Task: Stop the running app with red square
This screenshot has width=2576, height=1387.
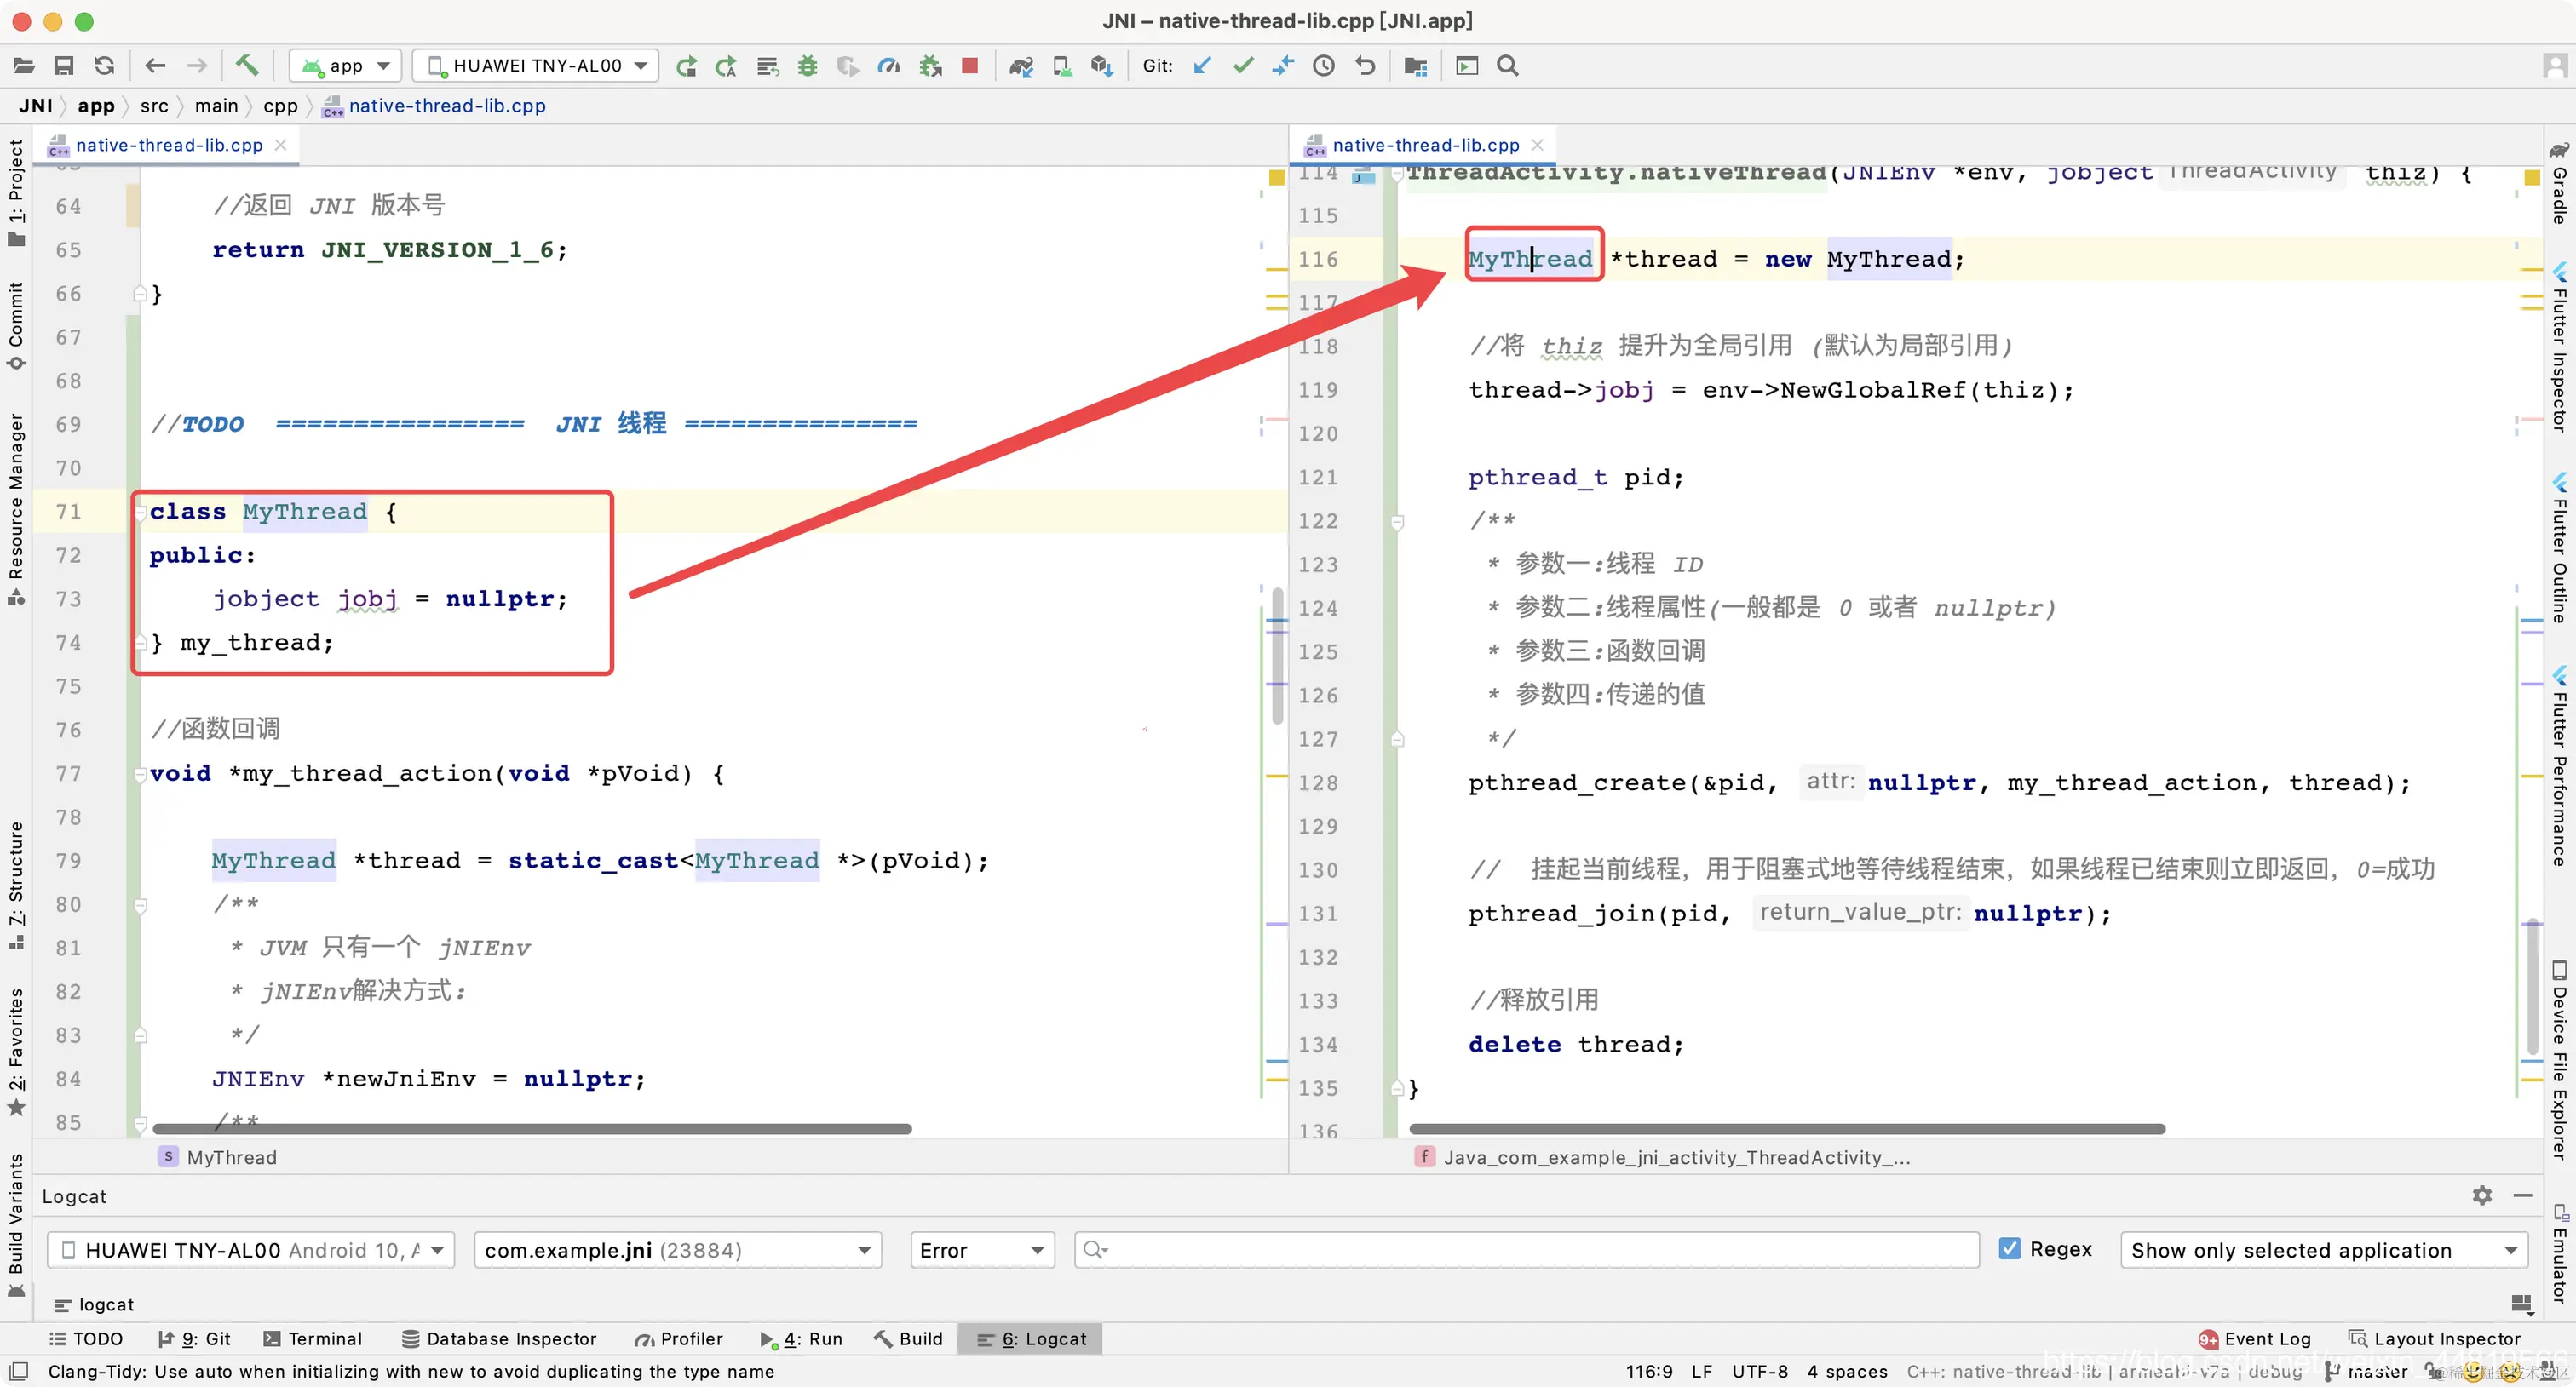Action: pos(969,66)
